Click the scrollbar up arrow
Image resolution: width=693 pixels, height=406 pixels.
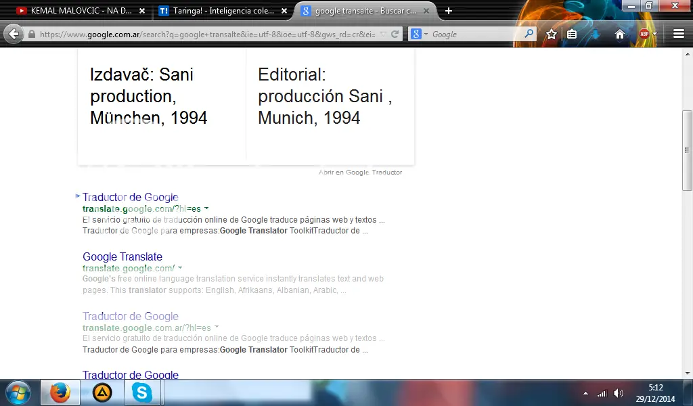pyautogui.click(x=688, y=54)
